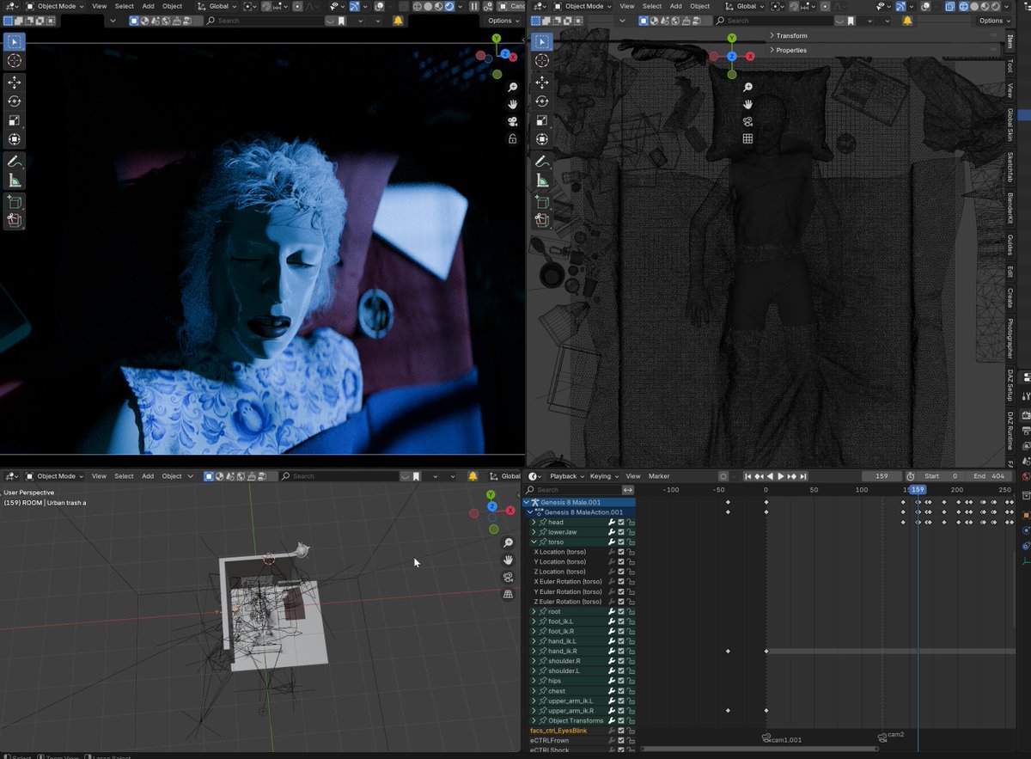Select the Add Cube tool in rendered viewport
Image resolution: width=1031 pixels, height=759 pixels.
pyautogui.click(x=15, y=201)
